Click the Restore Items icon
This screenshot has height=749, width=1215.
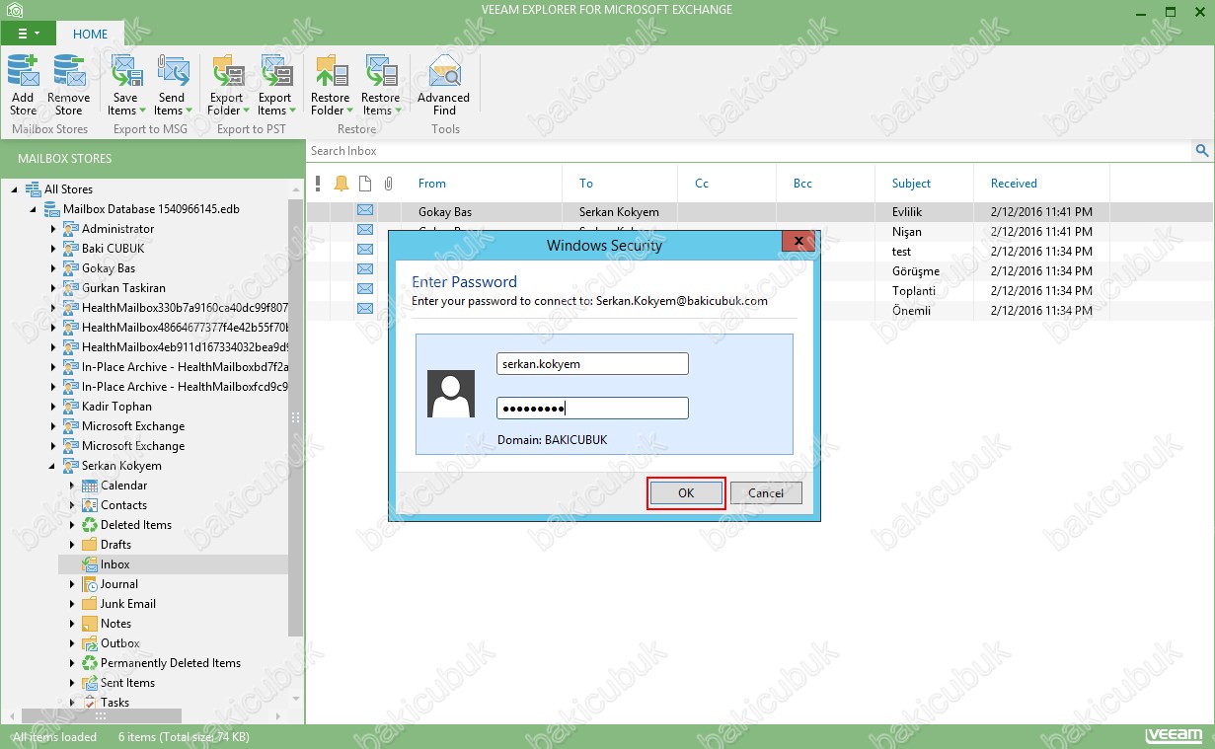[381, 72]
